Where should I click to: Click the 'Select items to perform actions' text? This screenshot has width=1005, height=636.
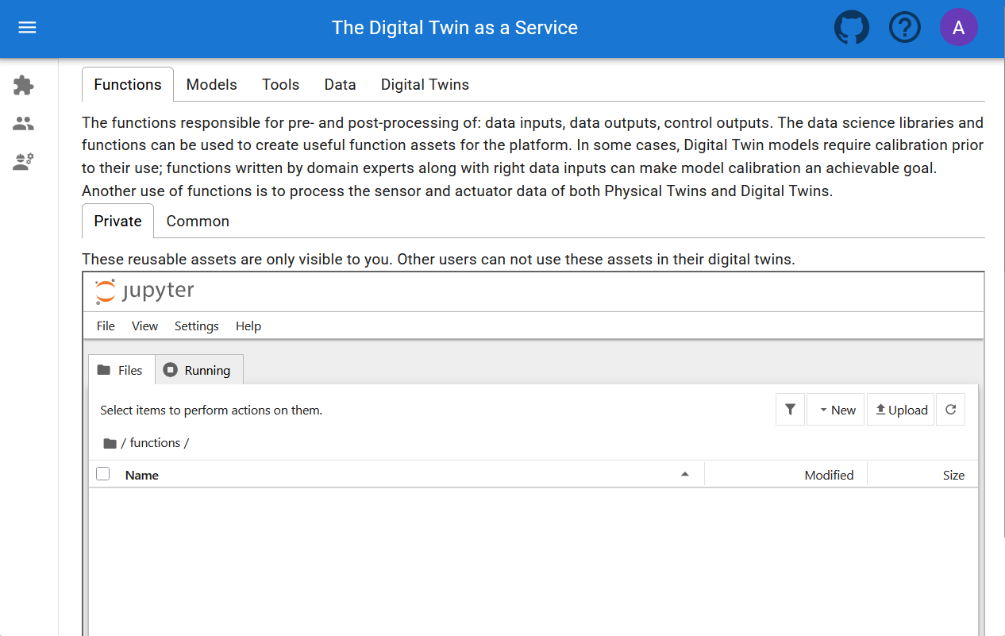[211, 411]
